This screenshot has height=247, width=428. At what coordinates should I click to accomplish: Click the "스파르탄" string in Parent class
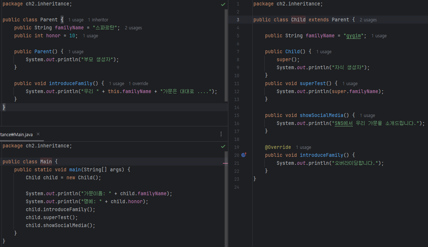105,28
